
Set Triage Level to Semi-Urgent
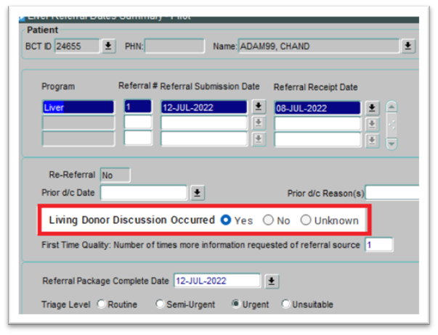160,305
